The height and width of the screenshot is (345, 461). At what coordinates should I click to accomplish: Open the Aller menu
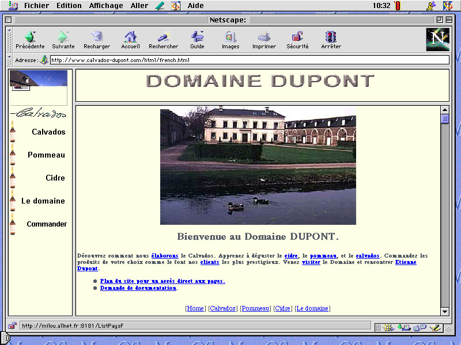tap(139, 6)
